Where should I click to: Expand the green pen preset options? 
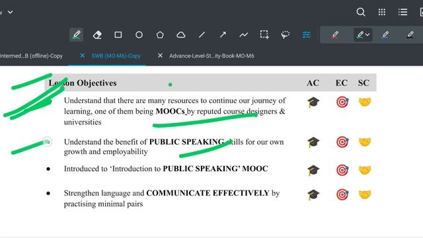[x=367, y=34]
